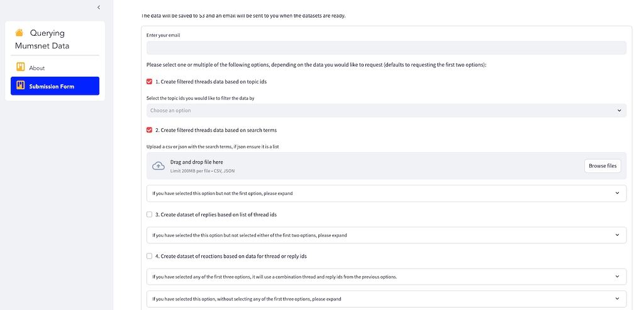Focus the Enter your email field
The image size is (644, 310).
387,48
